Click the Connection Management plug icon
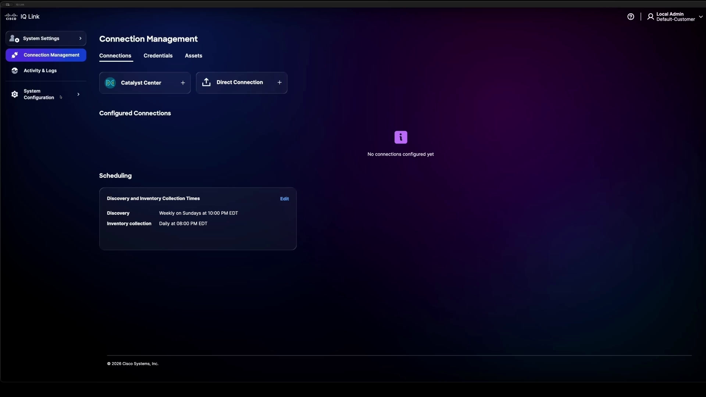 pyautogui.click(x=15, y=55)
